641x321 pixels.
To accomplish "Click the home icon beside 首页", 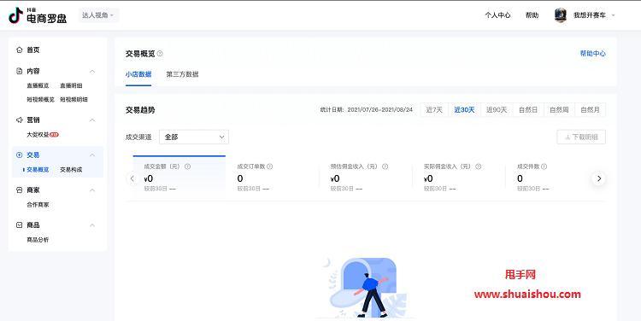I will coord(19,50).
